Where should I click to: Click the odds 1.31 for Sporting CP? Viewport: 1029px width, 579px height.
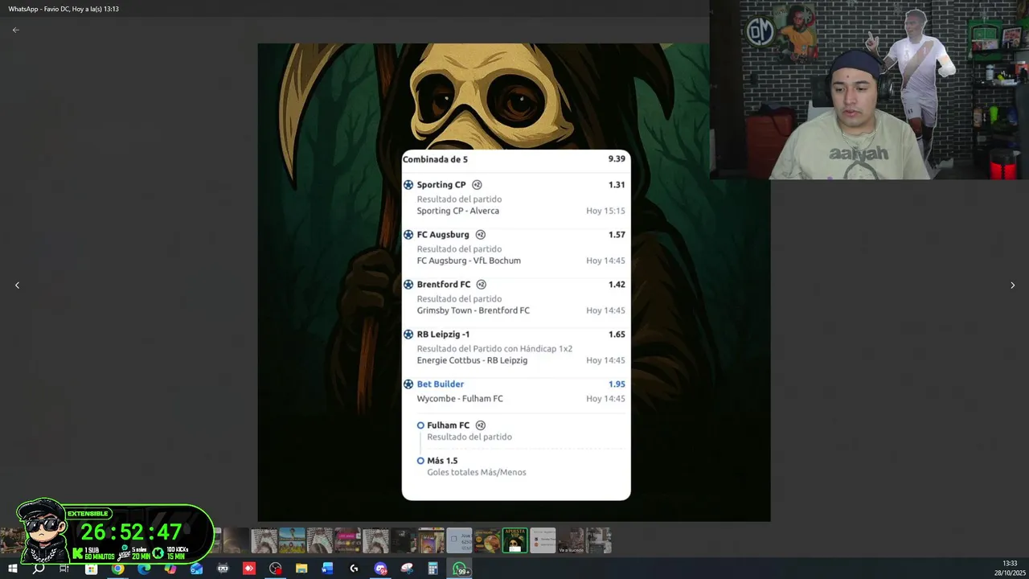[617, 185]
